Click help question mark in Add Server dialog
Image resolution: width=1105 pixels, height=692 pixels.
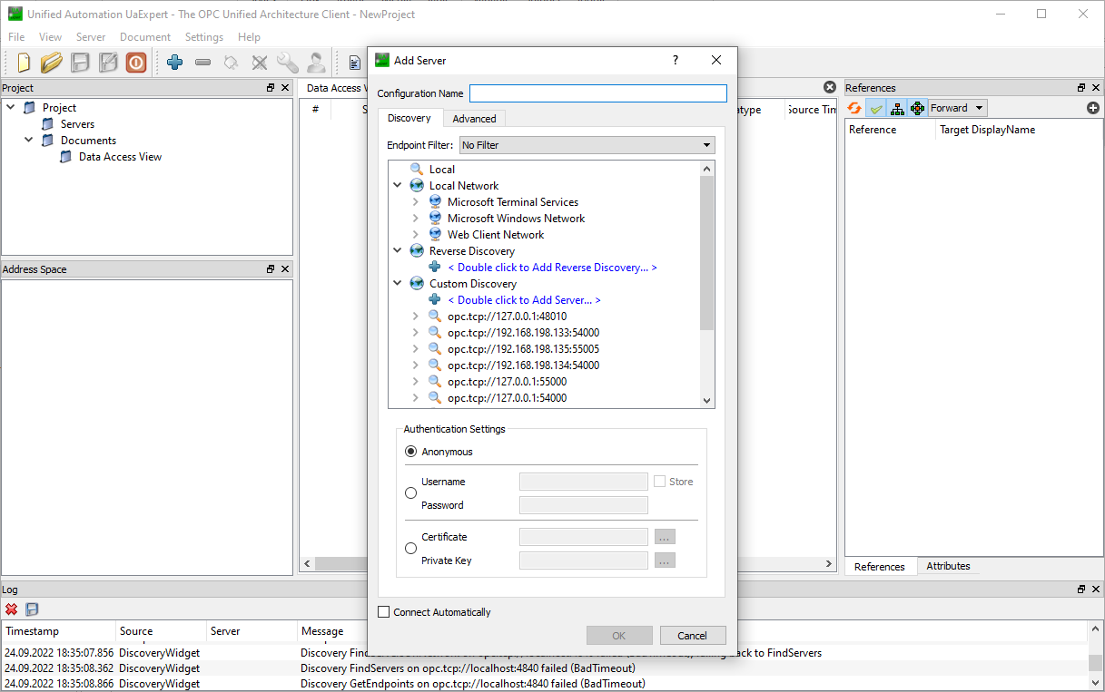pos(675,61)
